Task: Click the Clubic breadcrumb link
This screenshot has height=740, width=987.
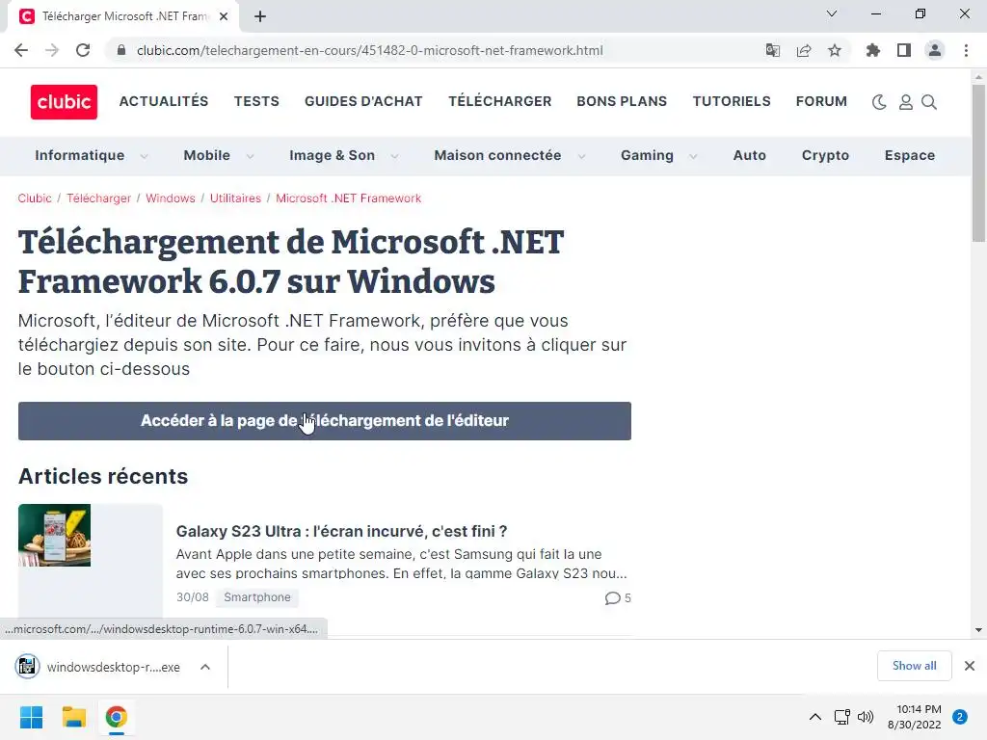Action: pos(35,198)
